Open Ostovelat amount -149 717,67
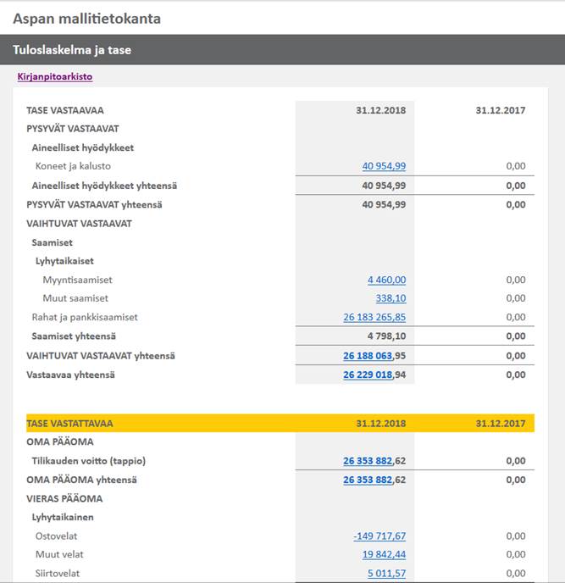The height and width of the screenshot is (583, 565). click(x=379, y=536)
